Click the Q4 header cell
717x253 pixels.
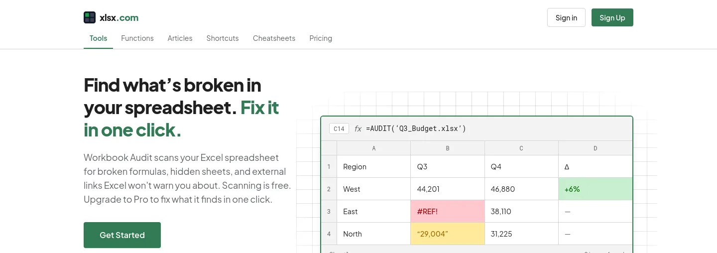tap(521, 166)
